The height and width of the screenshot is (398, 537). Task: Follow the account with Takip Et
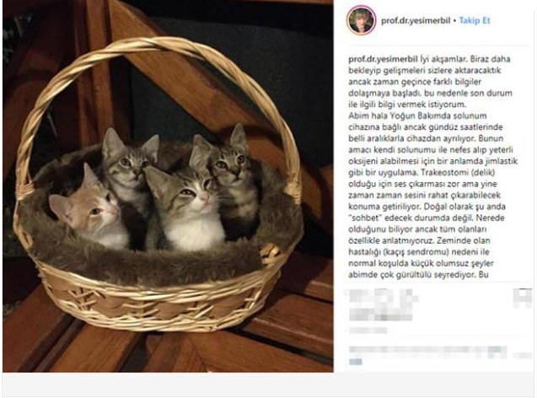click(475, 20)
